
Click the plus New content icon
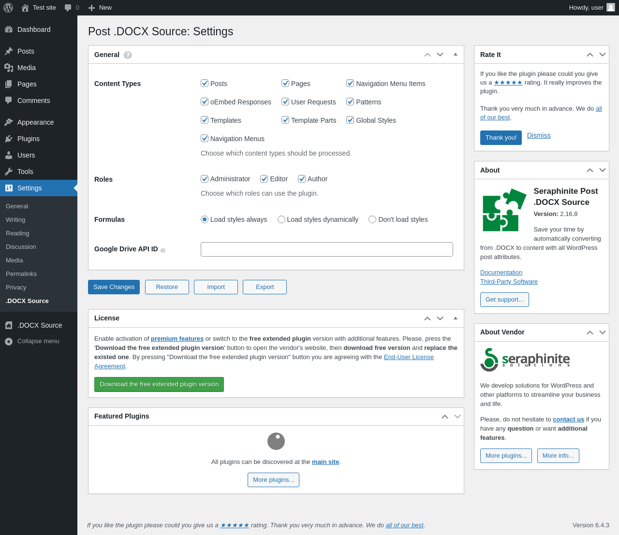pos(91,8)
